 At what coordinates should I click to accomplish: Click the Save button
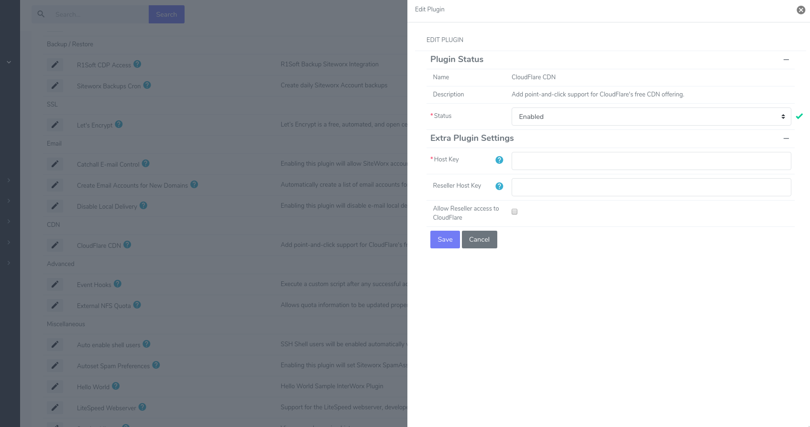pos(445,239)
